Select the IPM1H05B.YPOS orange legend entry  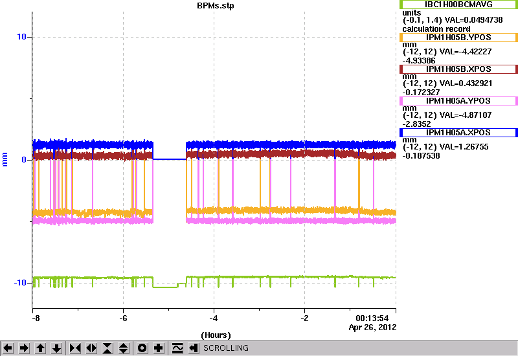458,38
